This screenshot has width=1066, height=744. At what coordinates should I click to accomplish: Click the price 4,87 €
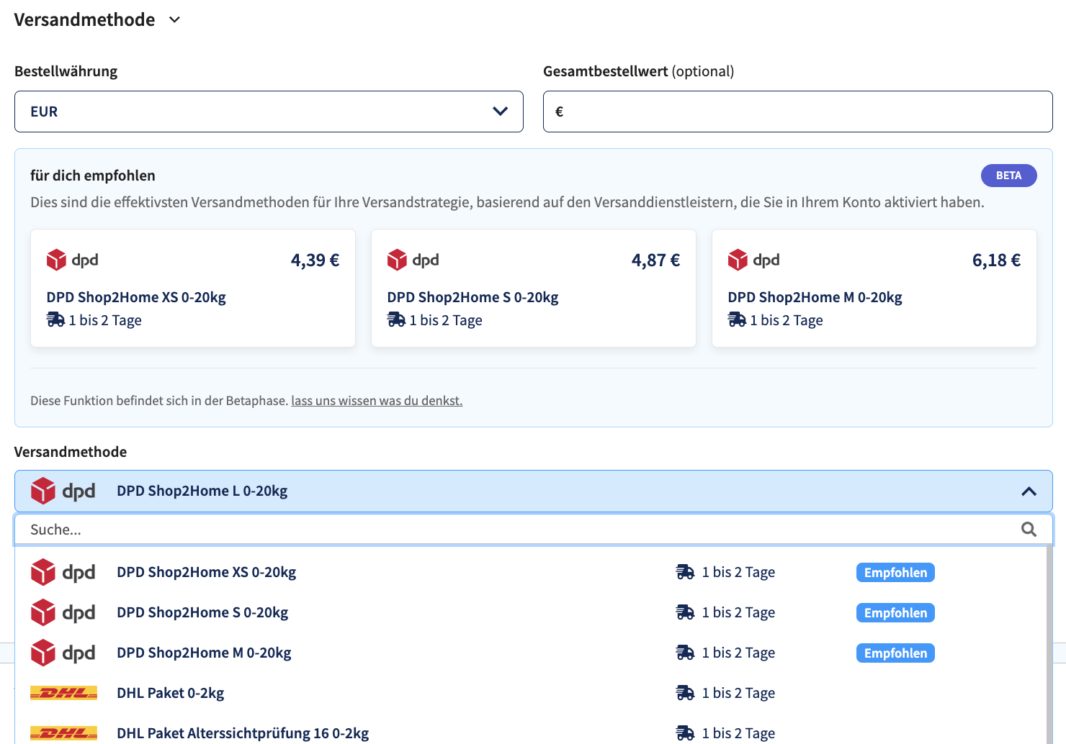[655, 260]
